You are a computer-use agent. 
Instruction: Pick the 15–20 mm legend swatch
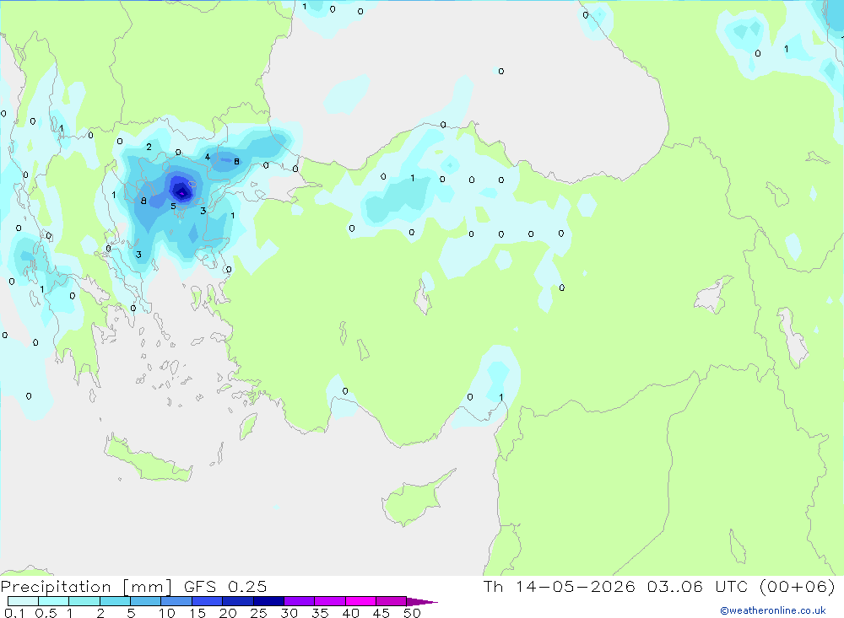[x=208, y=601]
